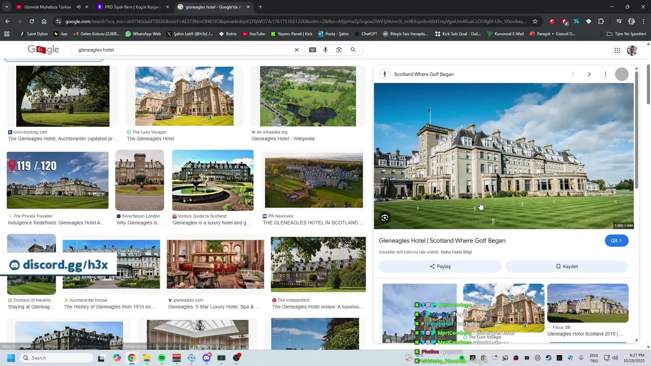Open Windows Start menu
The image size is (651, 366).
(10, 358)
